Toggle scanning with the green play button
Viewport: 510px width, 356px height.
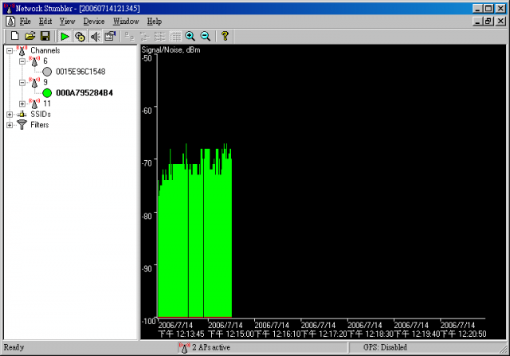[x=65, y=37]
